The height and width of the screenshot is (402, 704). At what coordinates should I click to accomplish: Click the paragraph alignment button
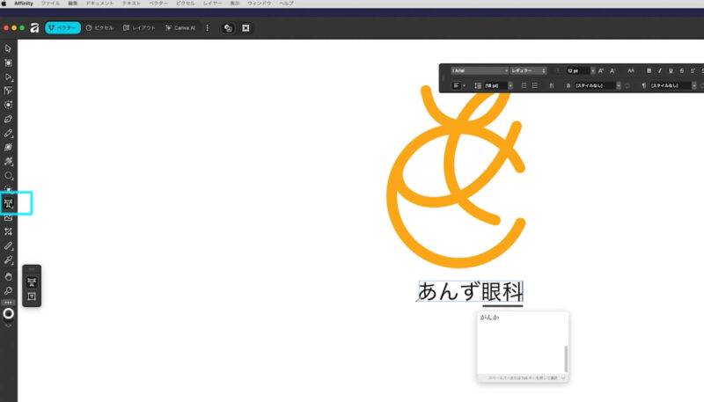[456, 85]
